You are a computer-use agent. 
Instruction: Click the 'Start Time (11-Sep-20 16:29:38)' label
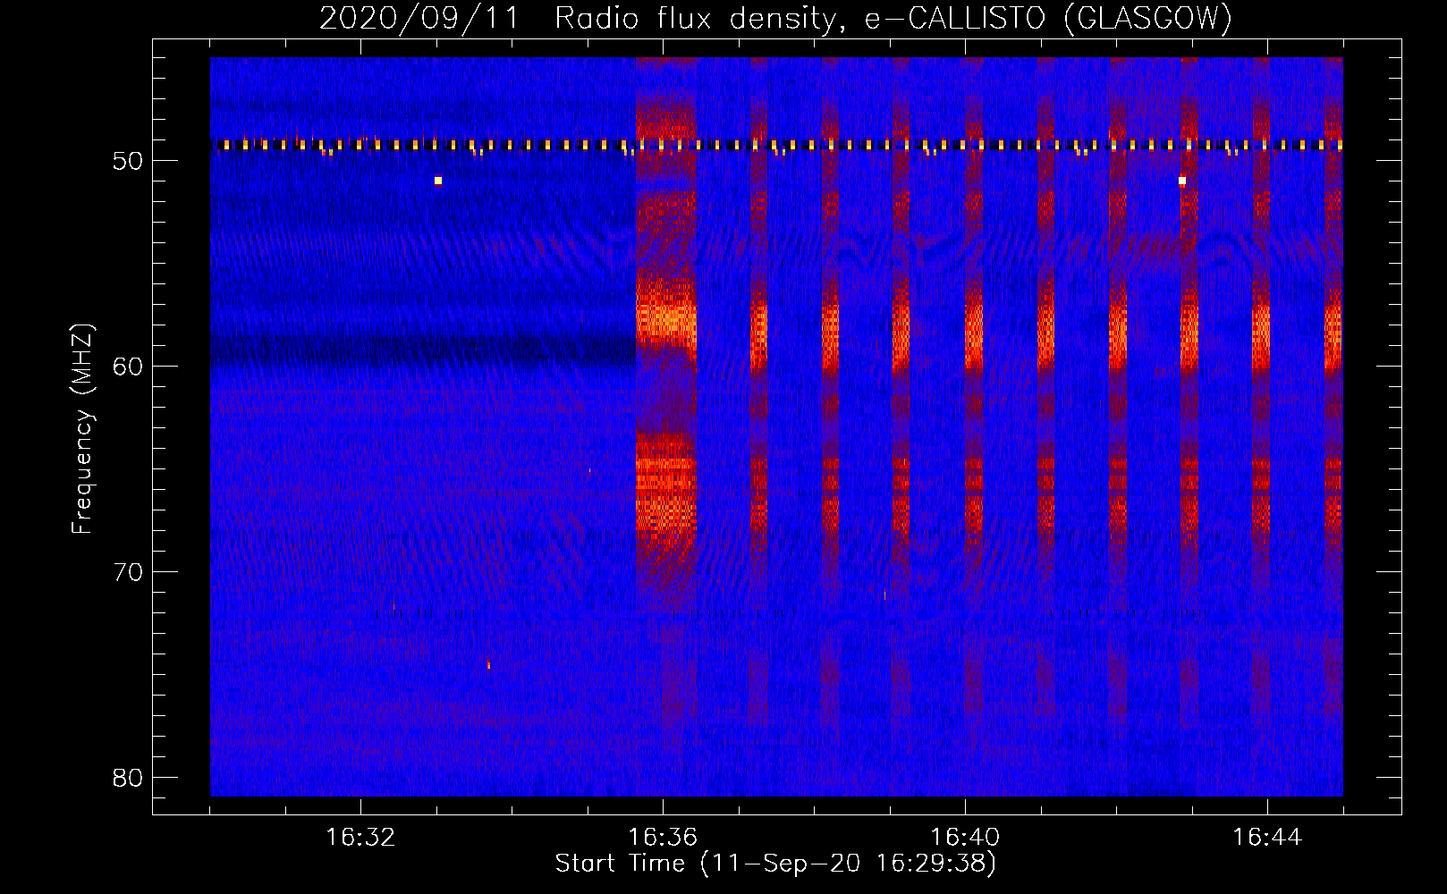(x=775, y=864)
